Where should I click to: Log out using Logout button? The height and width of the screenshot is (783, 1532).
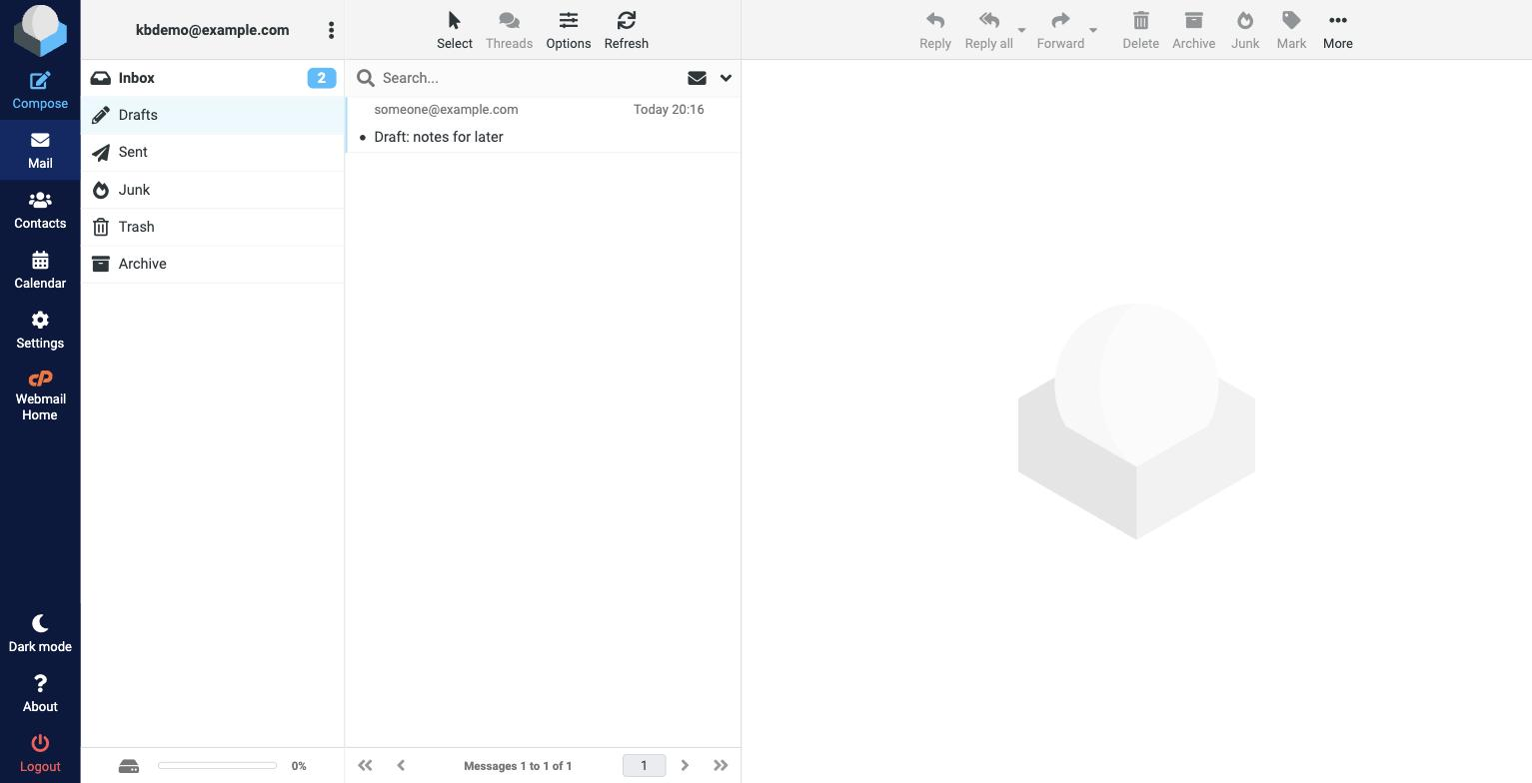[40, 753]
